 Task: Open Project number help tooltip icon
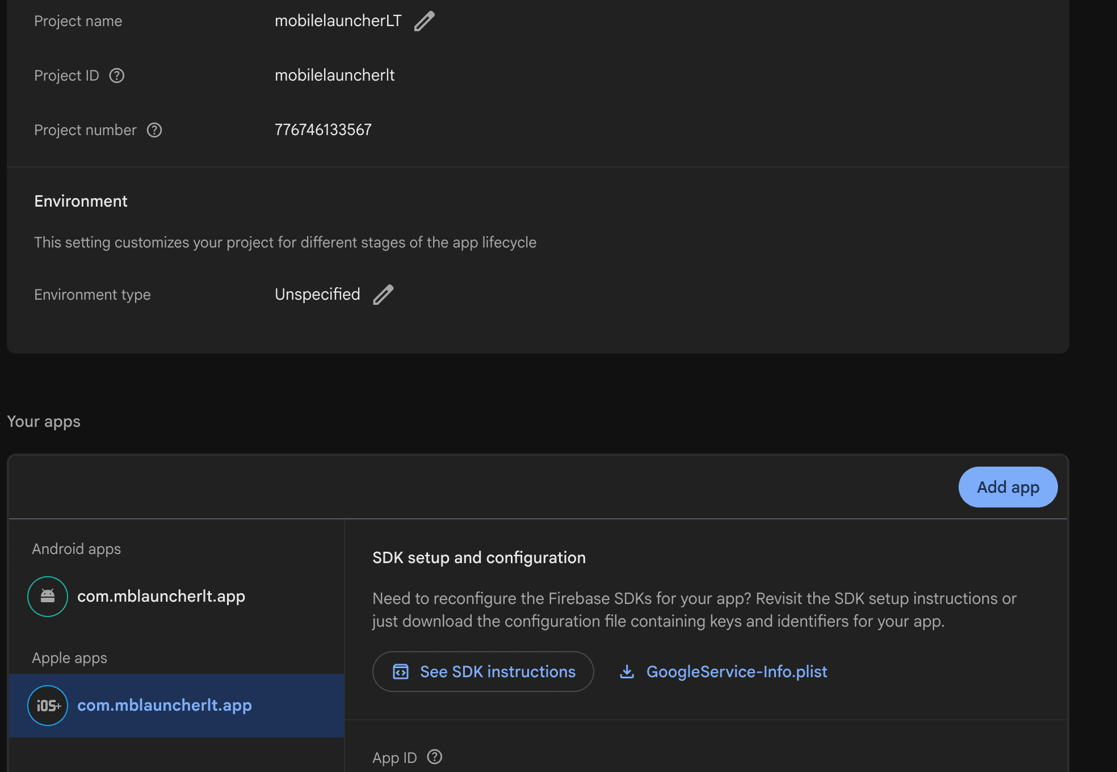tap(154, 130)
